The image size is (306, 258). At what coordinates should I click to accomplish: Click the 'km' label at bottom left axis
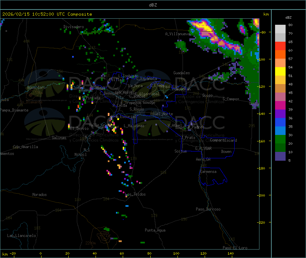(5, 254)
